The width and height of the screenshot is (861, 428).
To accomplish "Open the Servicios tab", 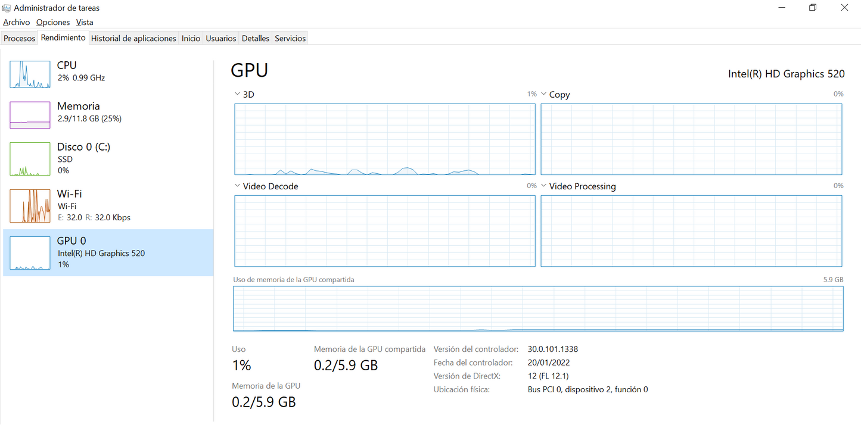I will (x=290, y=38).
